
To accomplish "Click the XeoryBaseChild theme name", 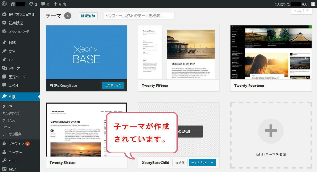I will [155, 162].
